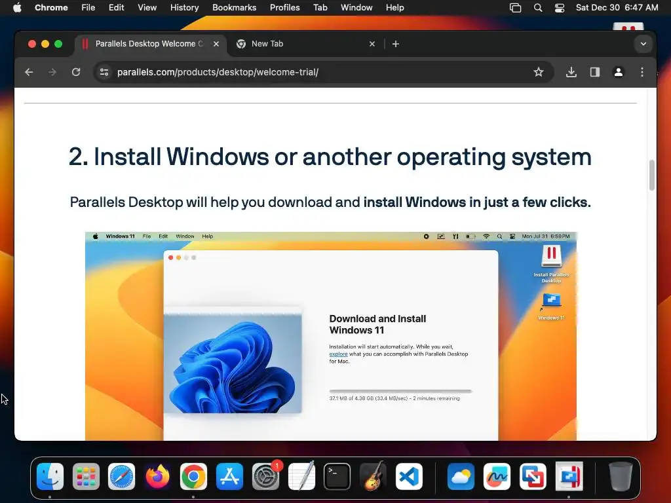
Task: Toggle Chrome side panel icon
Action: [595, 72]
